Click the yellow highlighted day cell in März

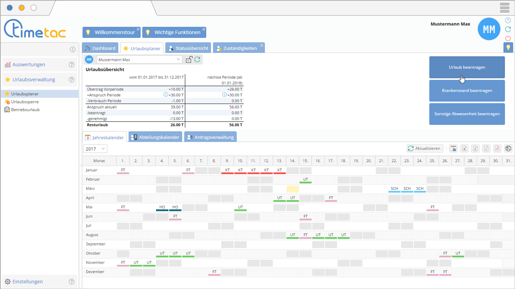(293, 189)
